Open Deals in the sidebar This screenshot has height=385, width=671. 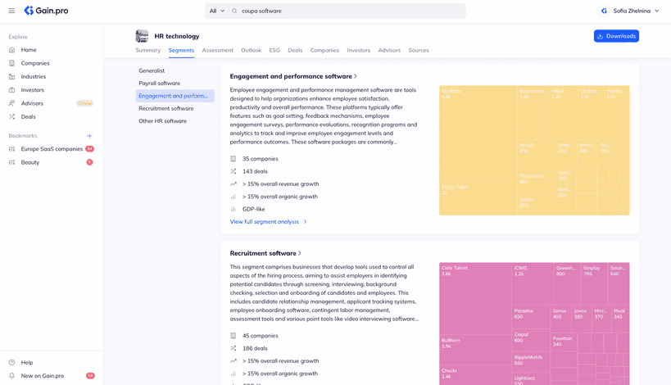point(28,117)
